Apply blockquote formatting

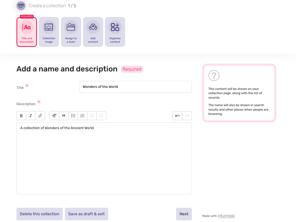64,115
